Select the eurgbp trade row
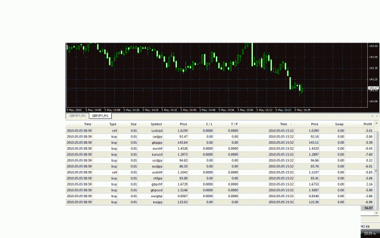 click(x=219, y=196)
